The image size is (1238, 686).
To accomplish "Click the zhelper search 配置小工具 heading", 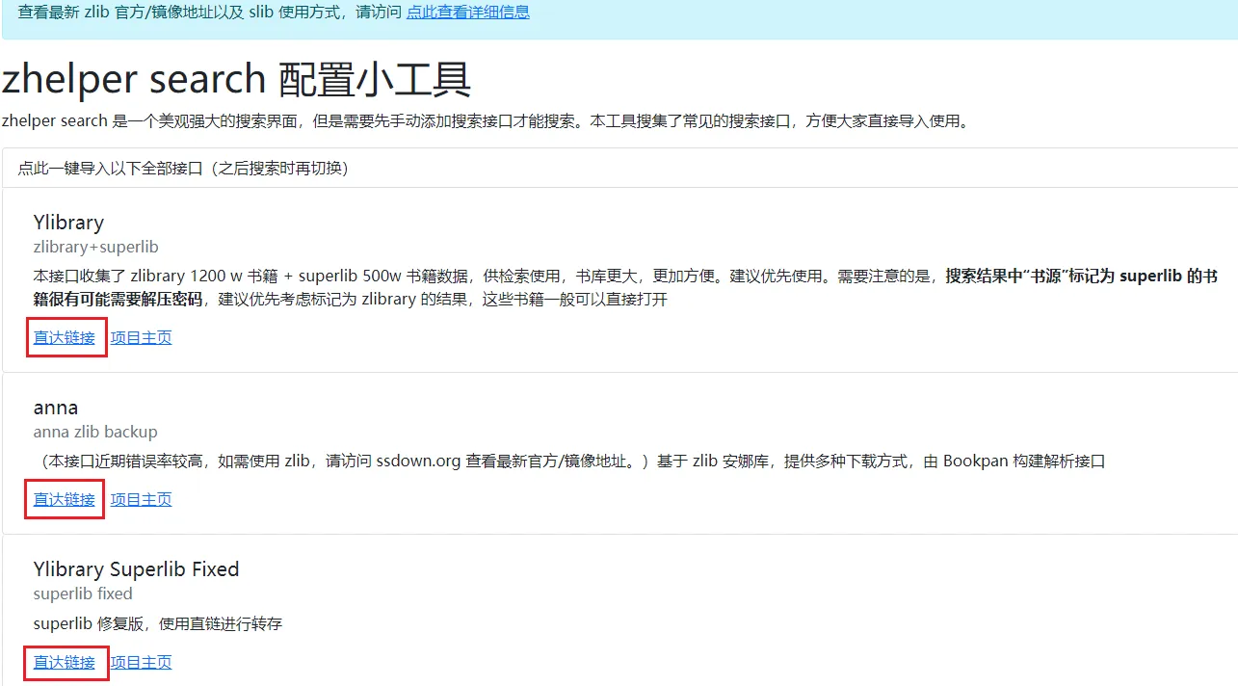I will click(x=236, y=79).
